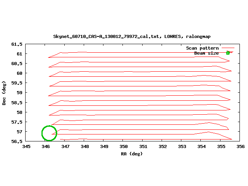Click the y-axis tick label 56.5
248x186 pixels.
17,141
